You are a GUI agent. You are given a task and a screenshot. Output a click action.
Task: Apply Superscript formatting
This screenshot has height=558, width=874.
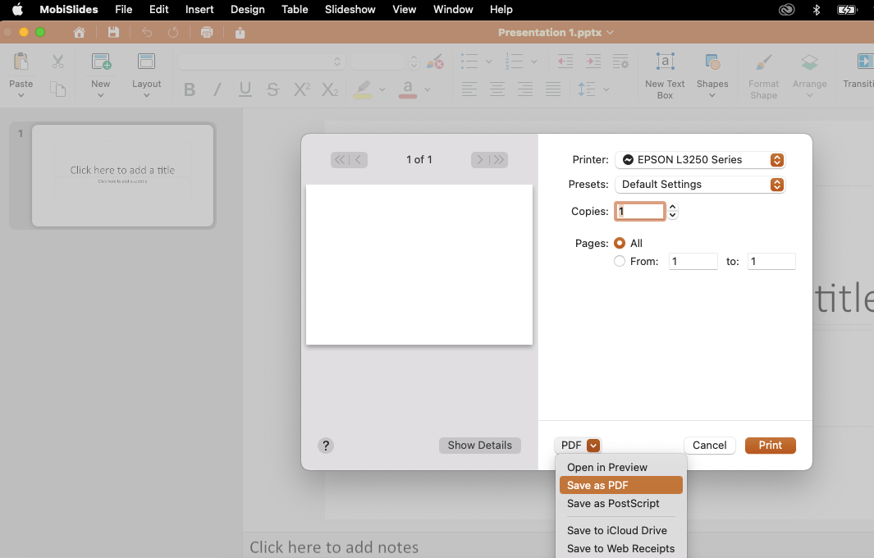pos(301,89)
